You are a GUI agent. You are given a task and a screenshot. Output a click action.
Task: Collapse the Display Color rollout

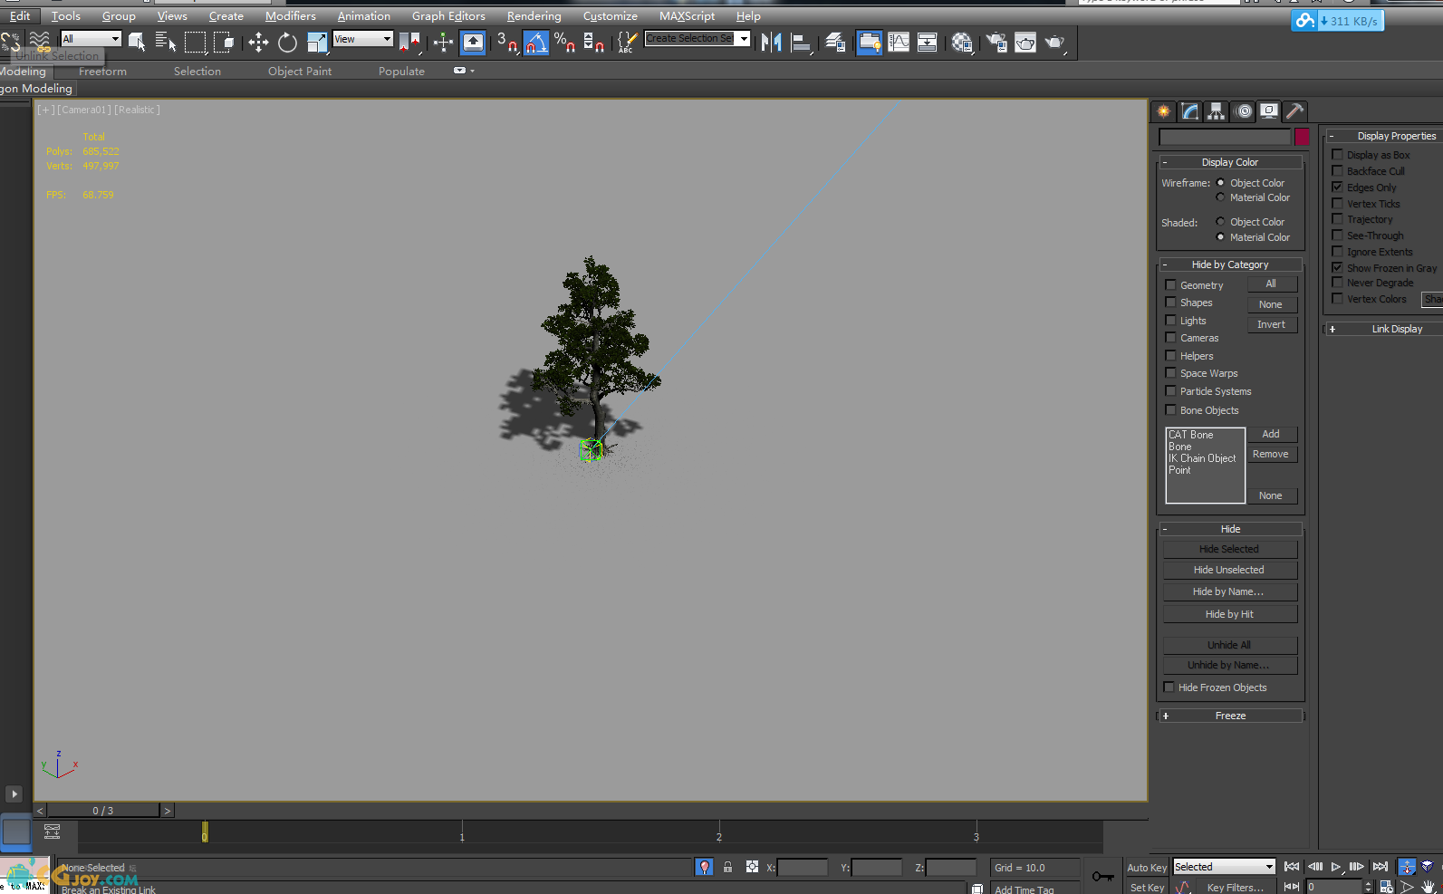tap(1230, 162)
